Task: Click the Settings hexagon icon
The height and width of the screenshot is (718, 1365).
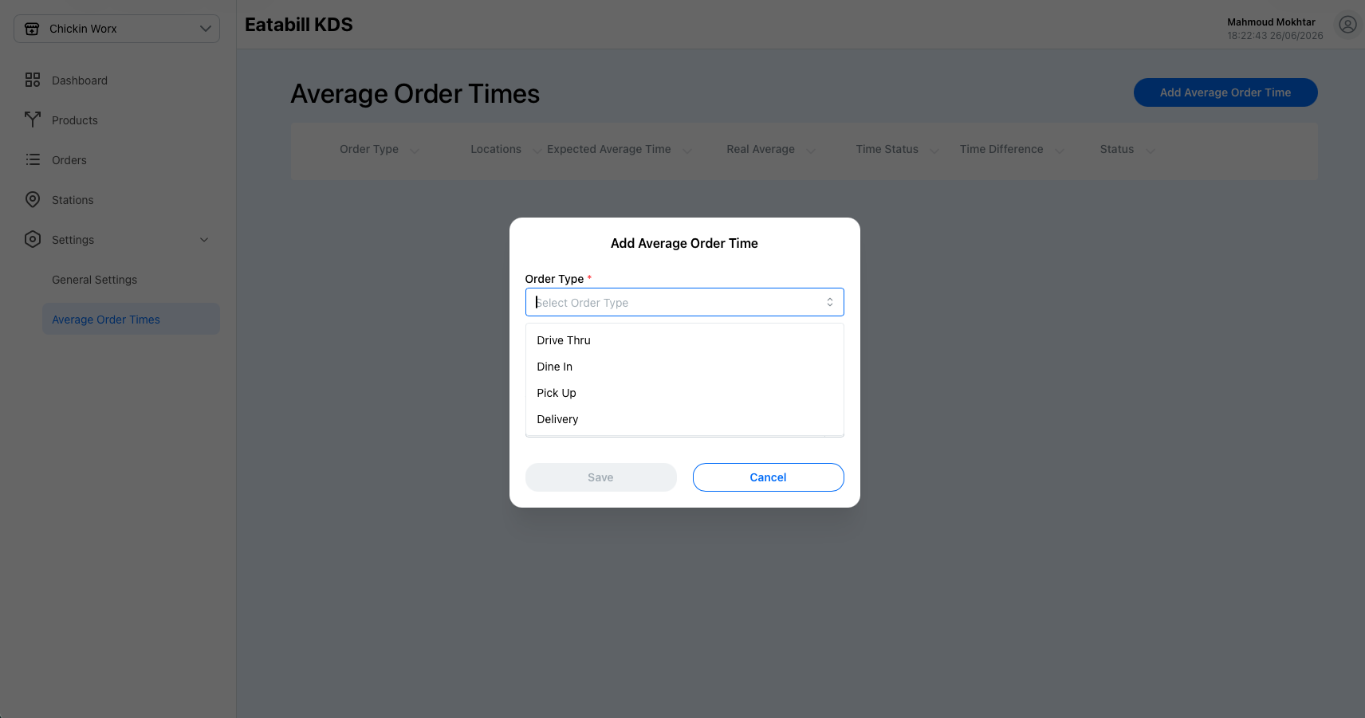Action: click(33, 239)
